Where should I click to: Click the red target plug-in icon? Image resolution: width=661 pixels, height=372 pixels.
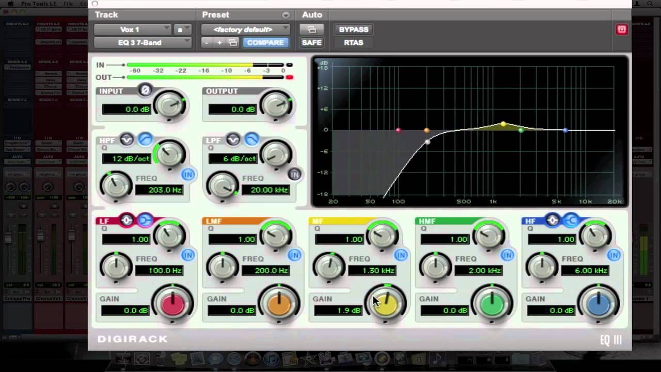point(621,29)
